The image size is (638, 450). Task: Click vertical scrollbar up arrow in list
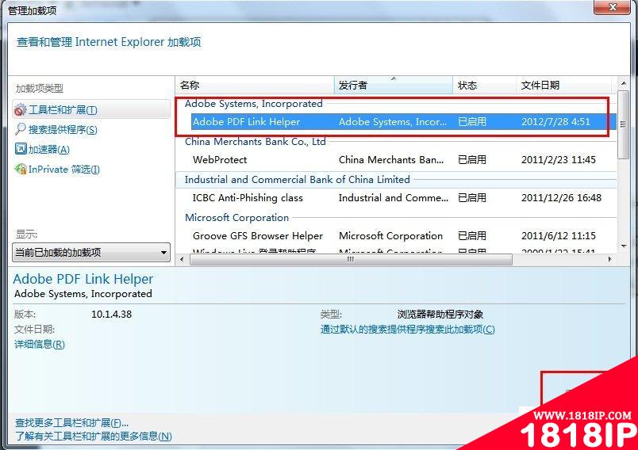coord(624,83)
